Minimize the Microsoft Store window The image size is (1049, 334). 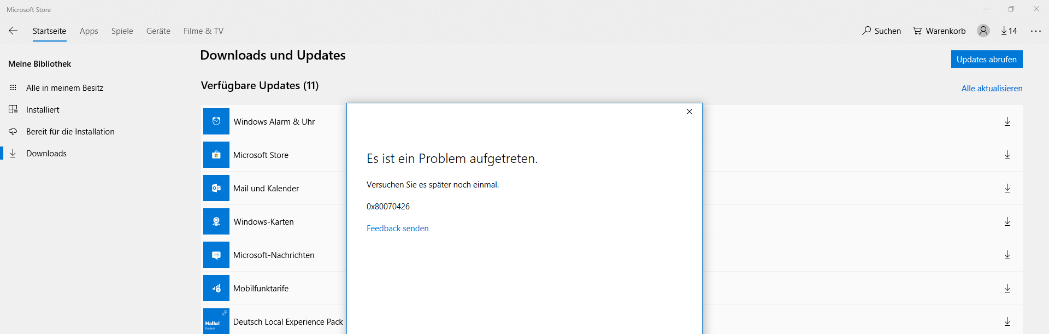pos(986,9)
